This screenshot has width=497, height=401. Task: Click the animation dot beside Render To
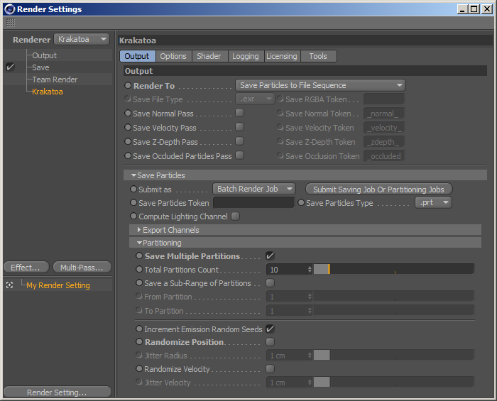click(128, 85)
